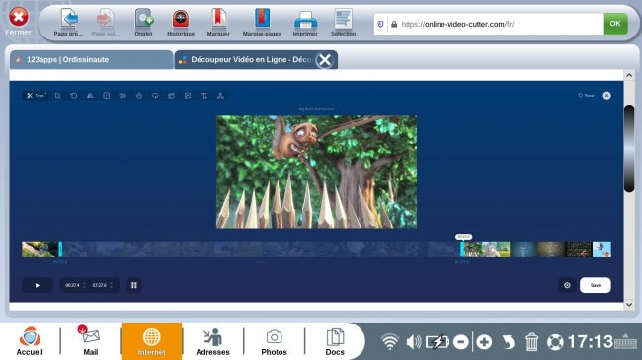Screen dimensions: 642x360
Task: Open the Change resolution tool
Action: [x=107, y=96]
